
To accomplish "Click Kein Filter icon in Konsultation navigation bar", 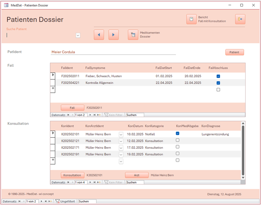I will (106, 182).
